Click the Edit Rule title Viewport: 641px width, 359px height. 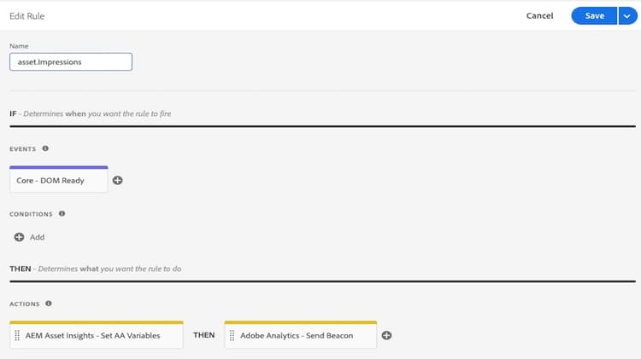tap(27, 16)
